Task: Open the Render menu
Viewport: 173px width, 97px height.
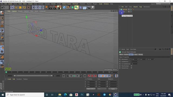Action: (x=54, y=4)
